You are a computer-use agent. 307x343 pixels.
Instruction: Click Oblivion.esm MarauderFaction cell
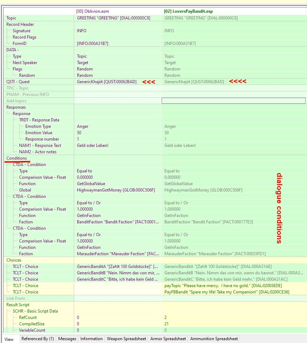118,253
